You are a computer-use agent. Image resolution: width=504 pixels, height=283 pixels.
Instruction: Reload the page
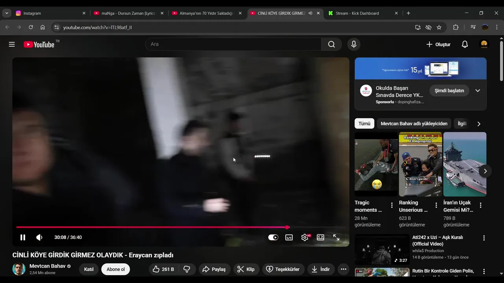click(x=31, y=27)
